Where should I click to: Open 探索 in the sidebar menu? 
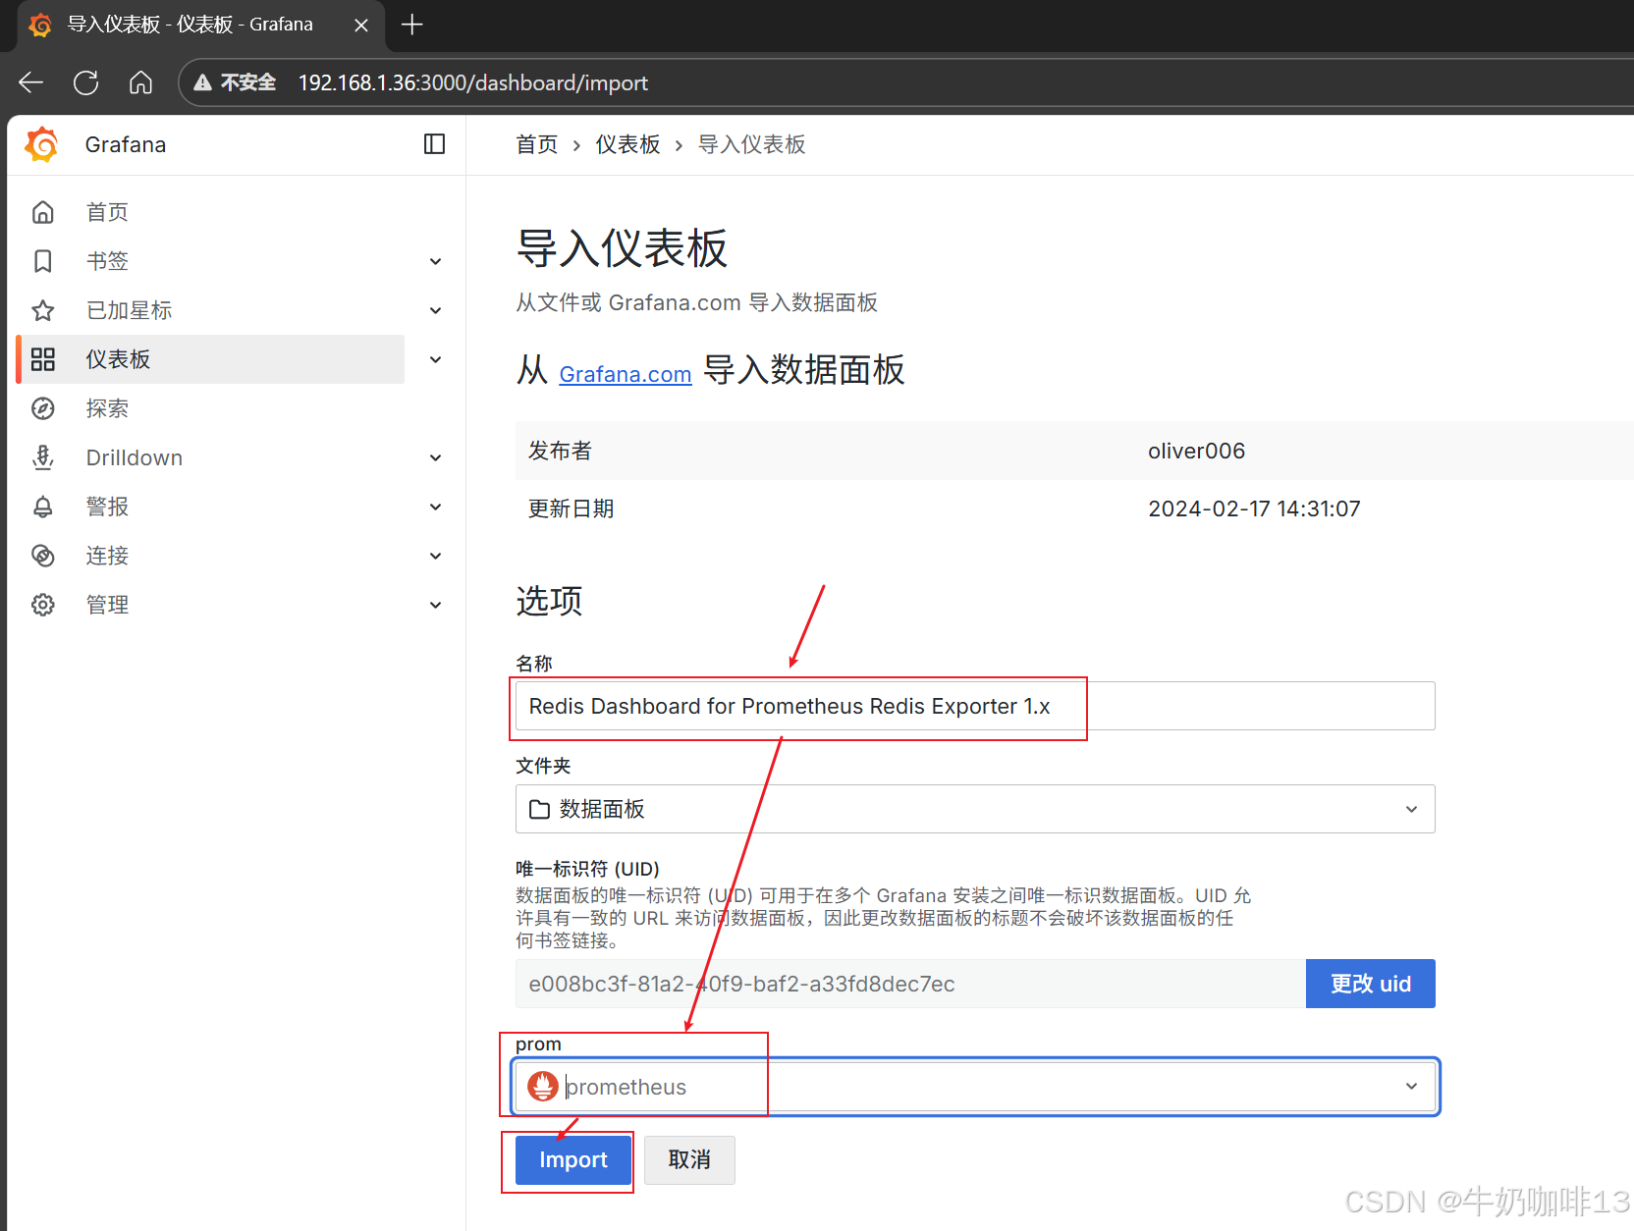[x=107, y=408]
